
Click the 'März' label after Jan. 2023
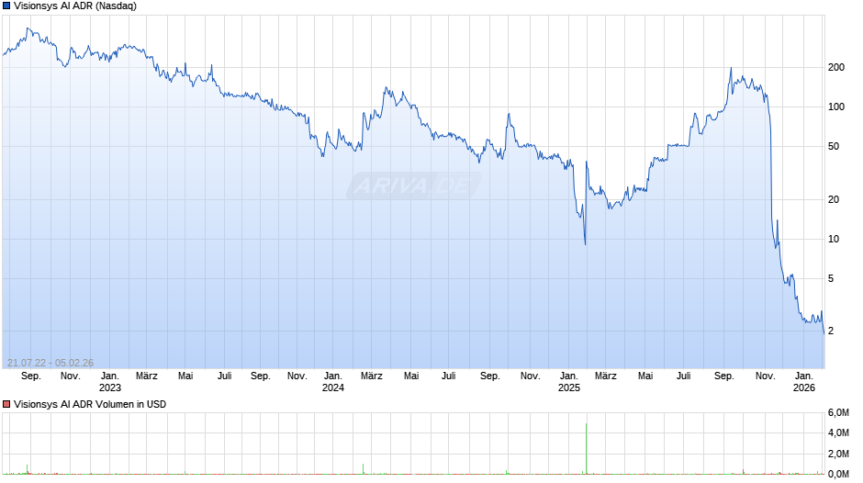(146, 376)
